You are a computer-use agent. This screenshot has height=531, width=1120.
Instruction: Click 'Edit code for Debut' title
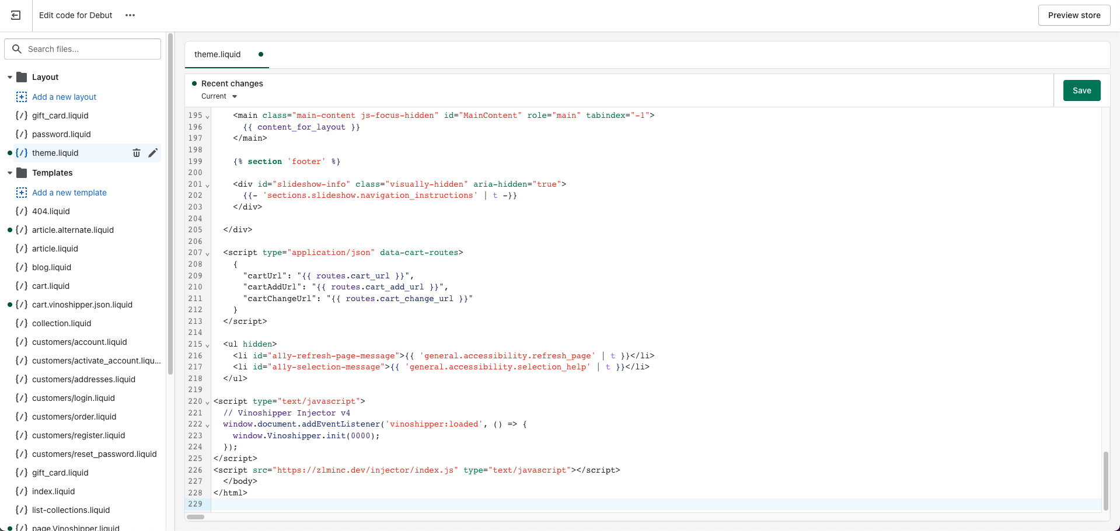coord(75,15)
